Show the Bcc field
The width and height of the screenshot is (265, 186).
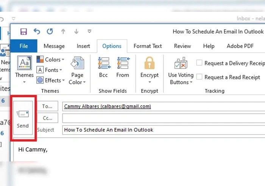[103, 67]
